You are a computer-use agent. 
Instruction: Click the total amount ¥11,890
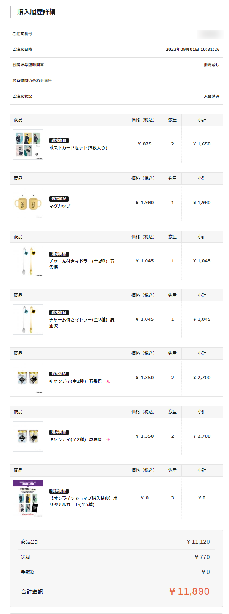(x=189, y=591)
